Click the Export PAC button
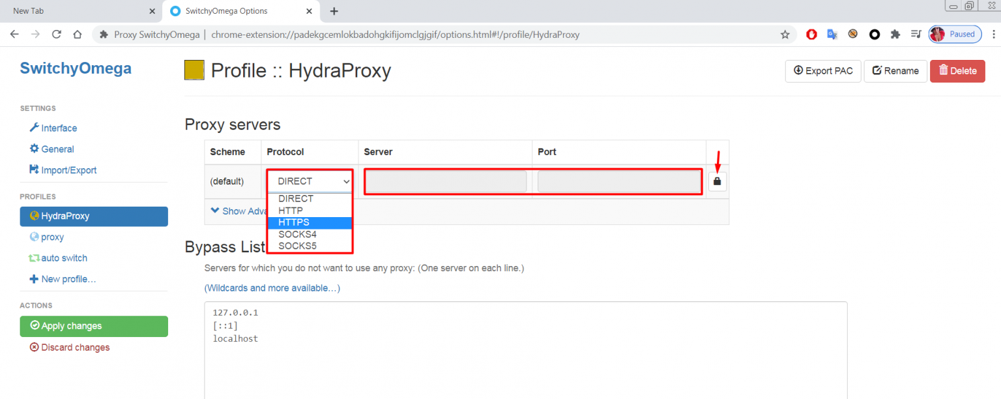Viewport: 1001px width, 399px height. (x=822, y=71)
